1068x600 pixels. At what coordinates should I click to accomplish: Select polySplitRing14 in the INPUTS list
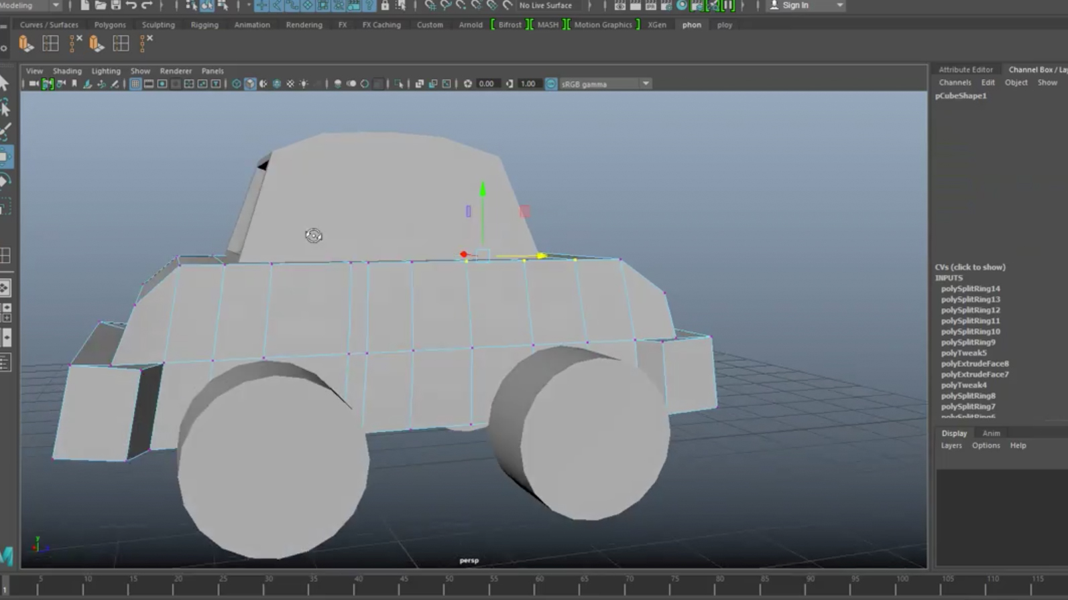(x=970, y=289)
